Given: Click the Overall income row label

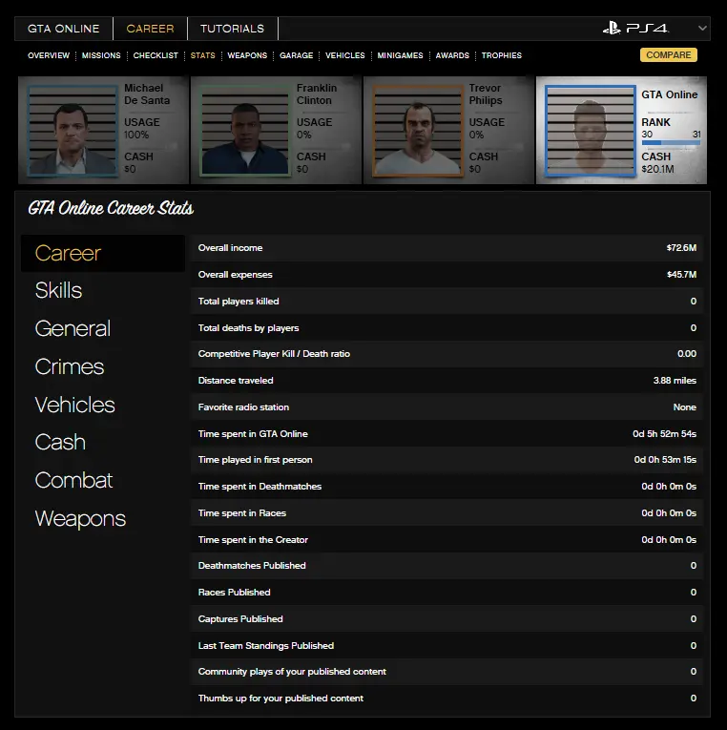Looking at the screenshot, I should 230,248.
